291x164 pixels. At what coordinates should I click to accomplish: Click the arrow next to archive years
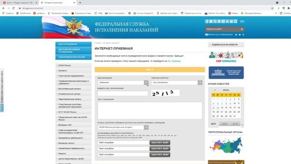pyautogui.click(x=242, y=124)
